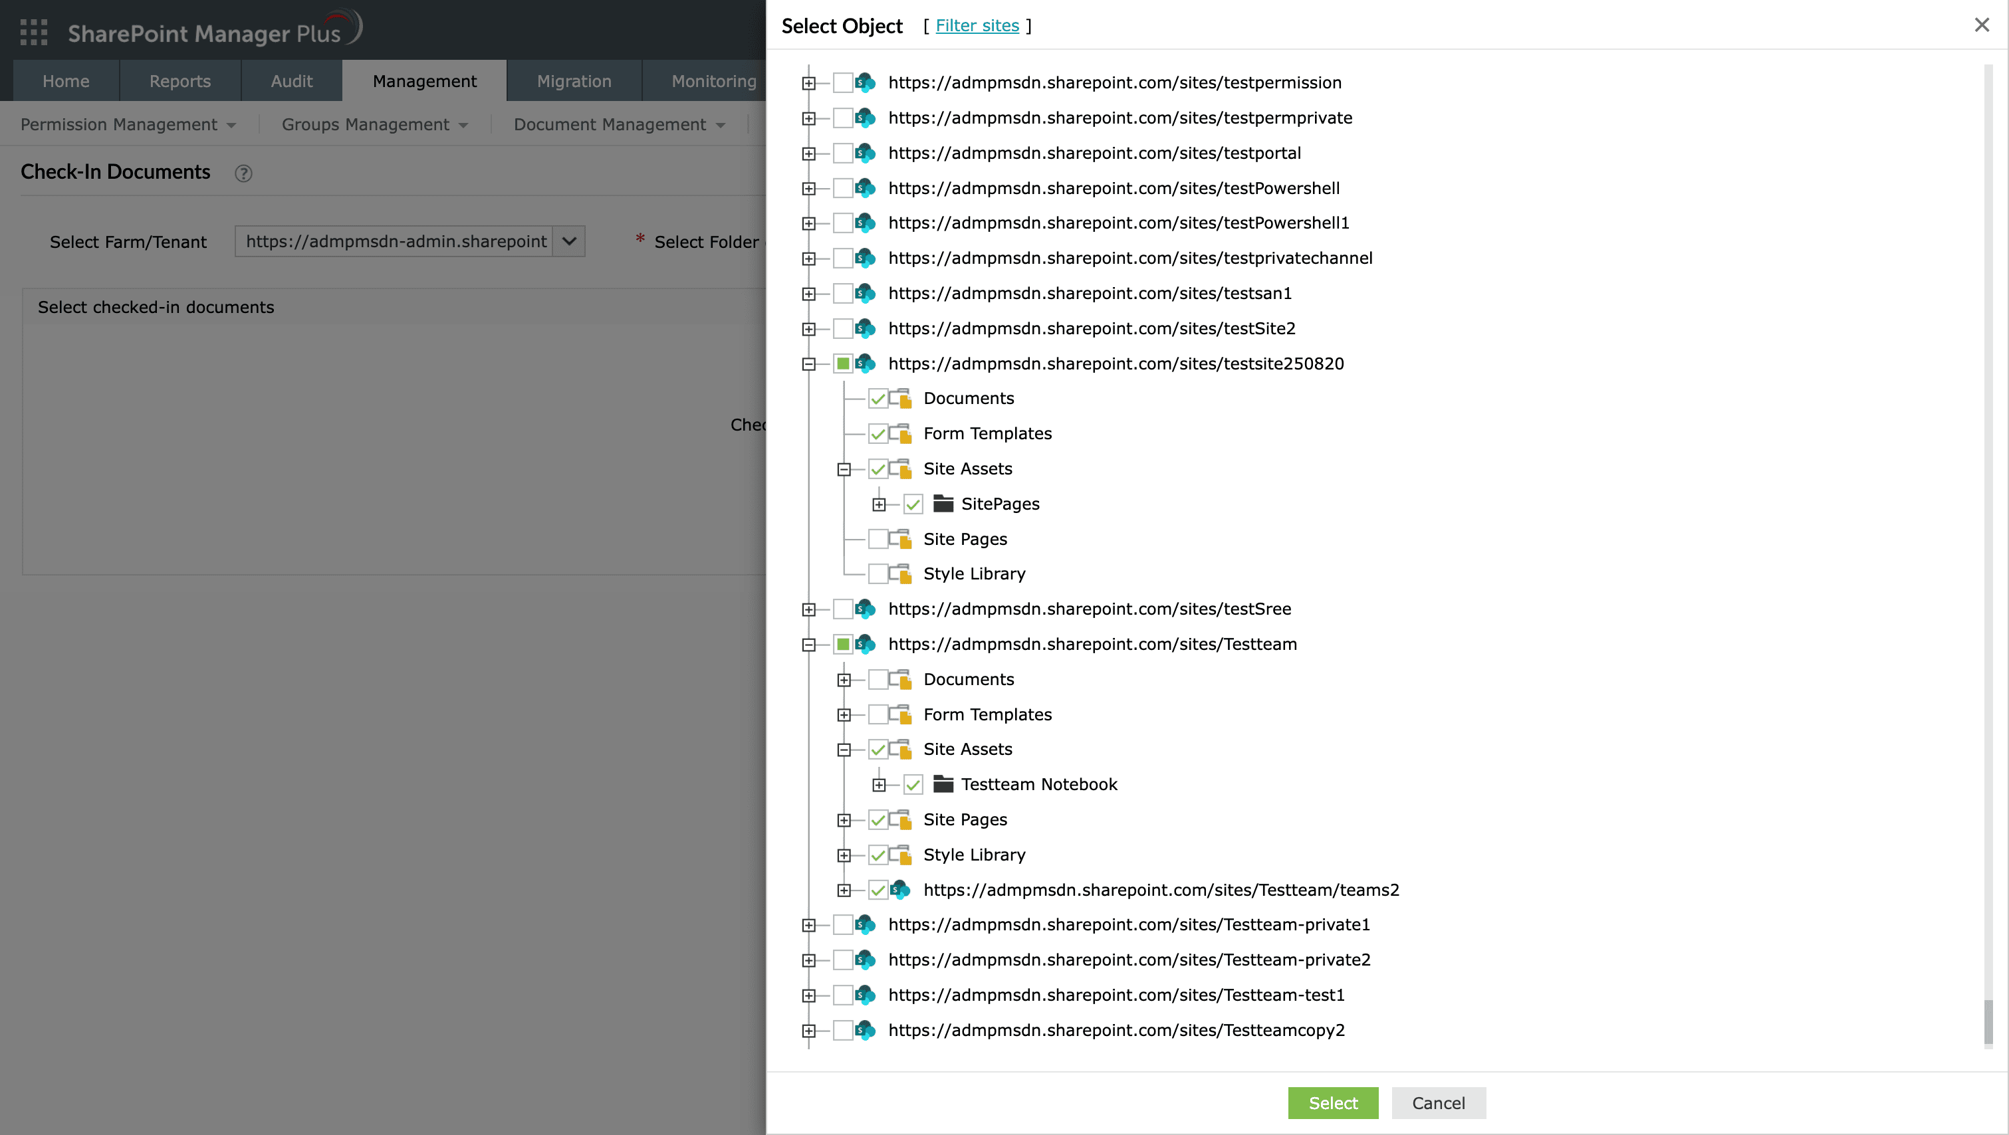Click library icon for Form Templates under testsite250820

(x=901, y=433)
